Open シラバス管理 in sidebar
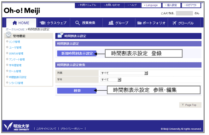Image resolution: width=209 pixels, height=135 pixels. (x=16, y=83)
